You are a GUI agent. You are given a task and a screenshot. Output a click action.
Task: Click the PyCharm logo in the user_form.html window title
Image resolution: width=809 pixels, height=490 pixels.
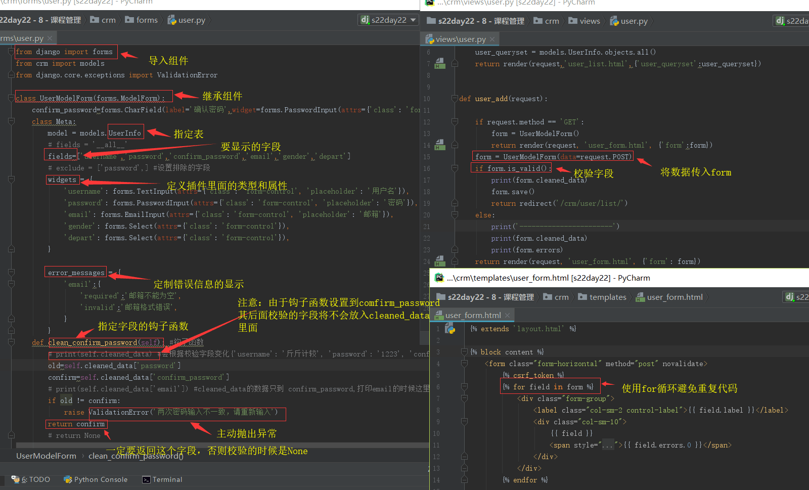coord(439,278)
